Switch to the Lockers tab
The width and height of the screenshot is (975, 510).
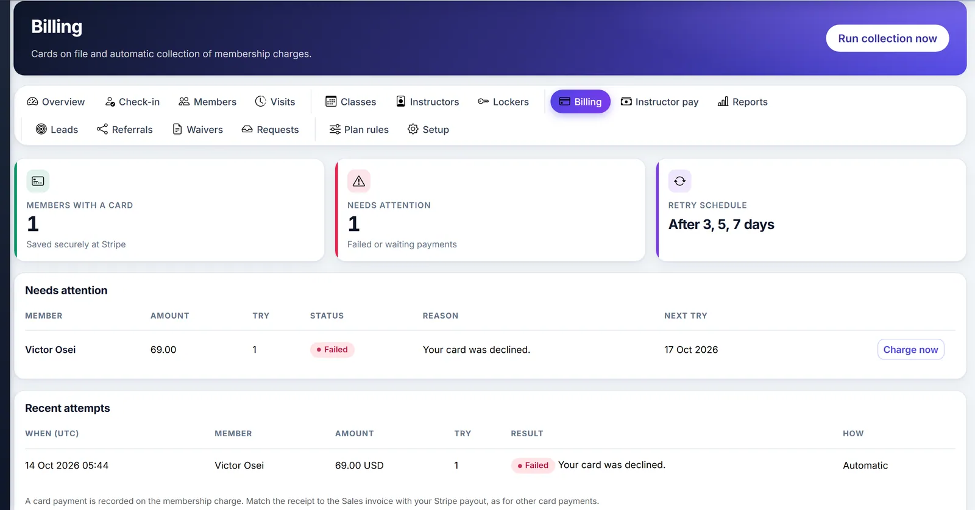click(503, 102)
